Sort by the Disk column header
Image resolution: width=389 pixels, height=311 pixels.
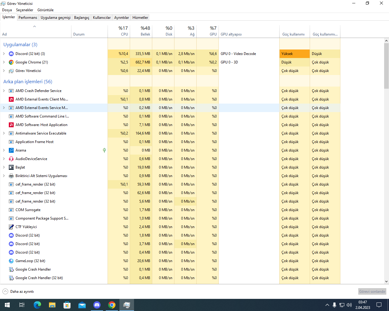point(163,31)
